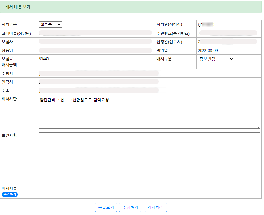Screen dimensions: 264x215
Task: Click the 상품명 value field
Action: (95, 51)
